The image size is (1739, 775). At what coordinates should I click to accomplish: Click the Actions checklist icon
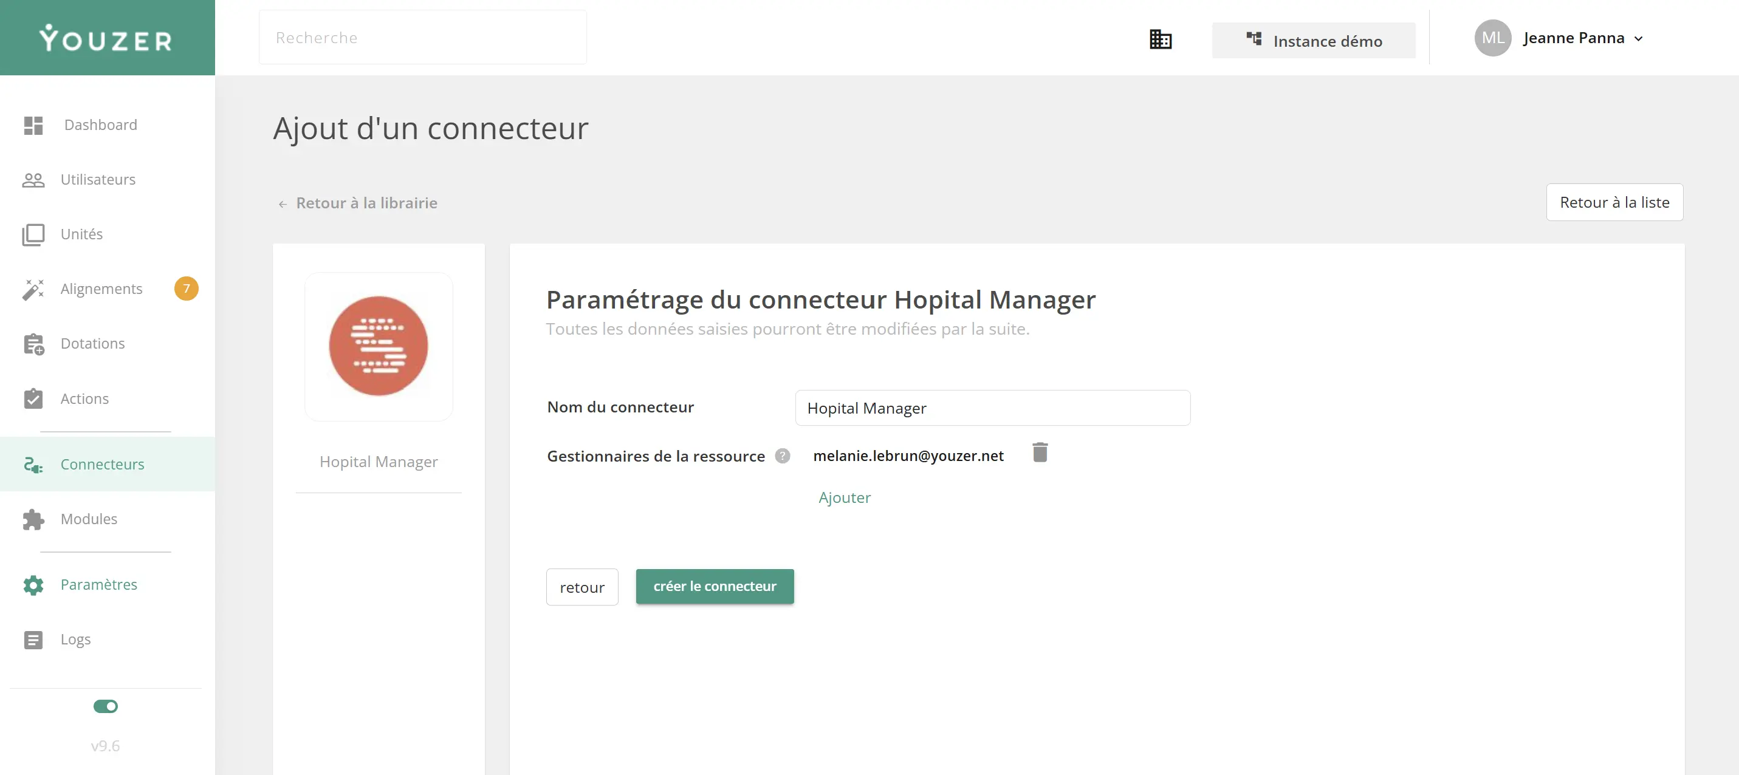pyautogui.click(x=33, y=398)
